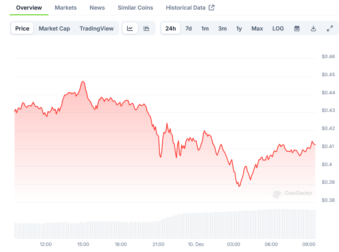Choose the 3m time range

point(223,28)
